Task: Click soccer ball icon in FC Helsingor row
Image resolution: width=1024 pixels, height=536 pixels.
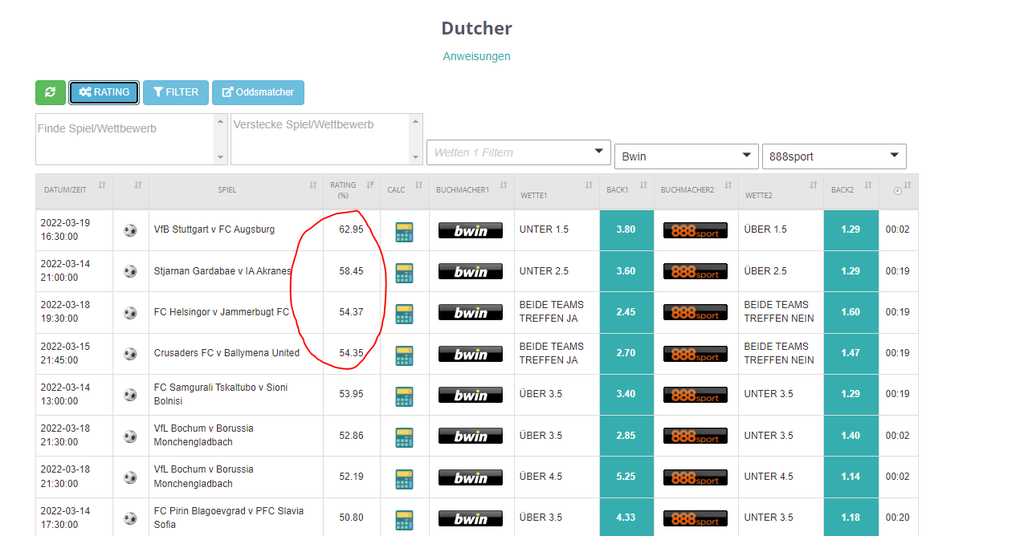Action: pos(130,312)
